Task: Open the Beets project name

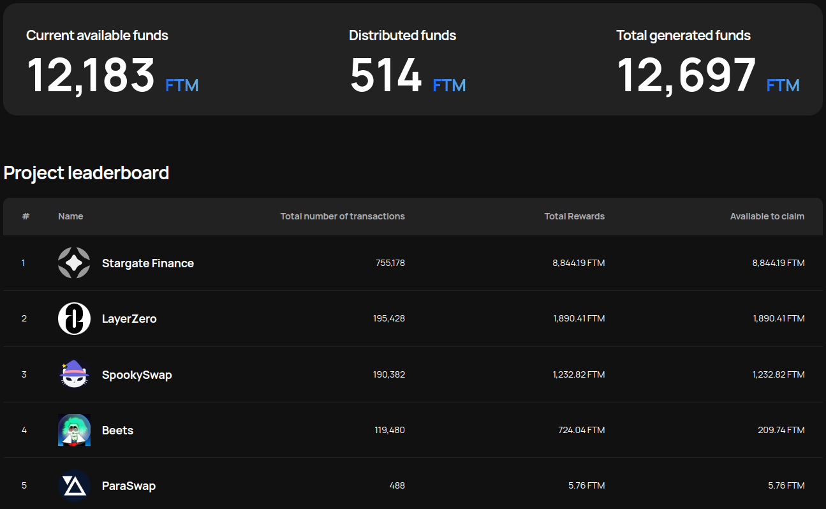Action: coord(117,430)
